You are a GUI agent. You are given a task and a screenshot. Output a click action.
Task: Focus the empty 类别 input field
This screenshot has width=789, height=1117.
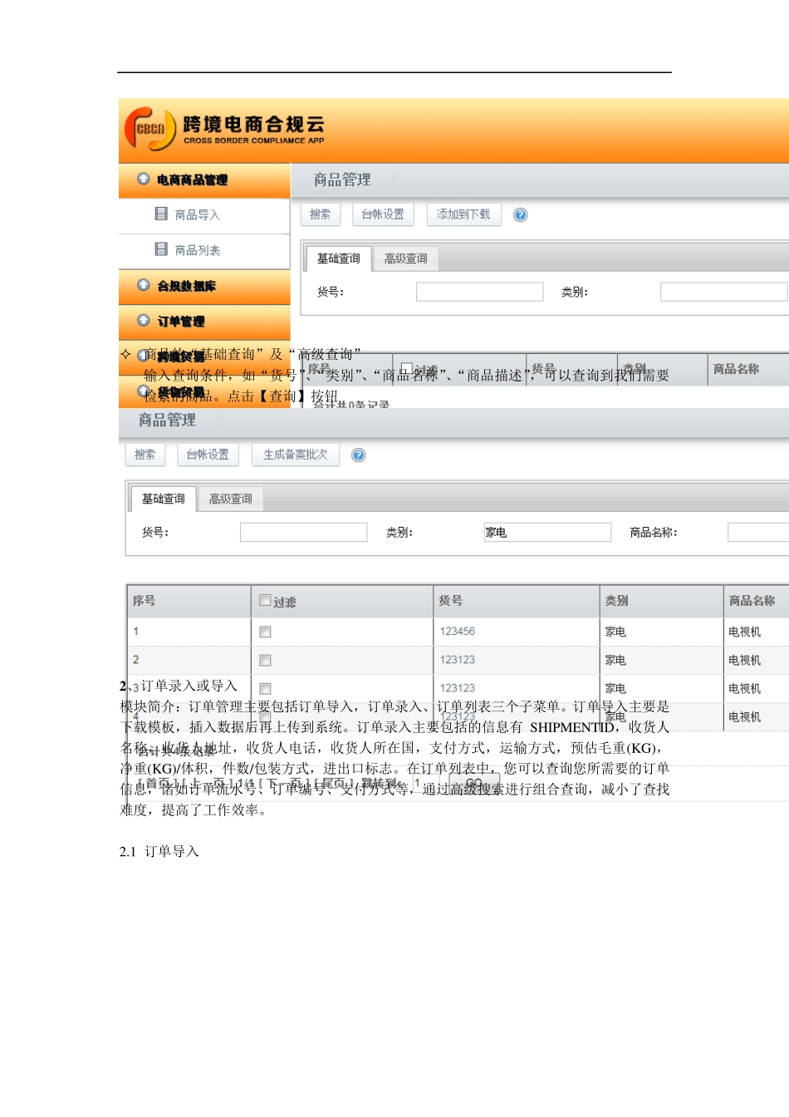(x=723, y=292)
